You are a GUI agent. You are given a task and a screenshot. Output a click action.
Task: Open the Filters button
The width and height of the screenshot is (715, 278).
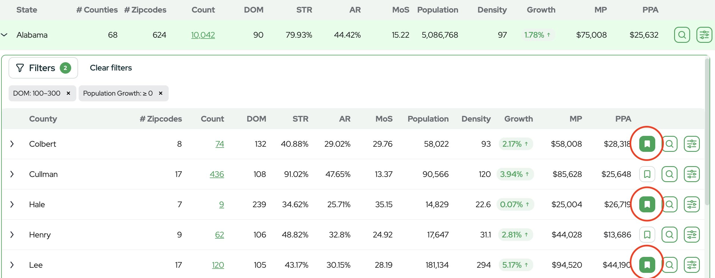click(43, 68)
